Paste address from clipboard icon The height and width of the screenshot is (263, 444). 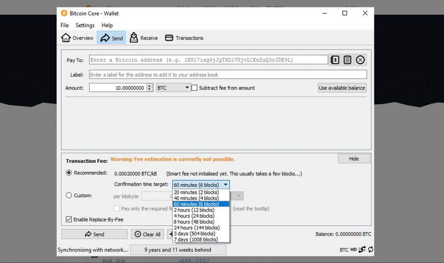348,60
